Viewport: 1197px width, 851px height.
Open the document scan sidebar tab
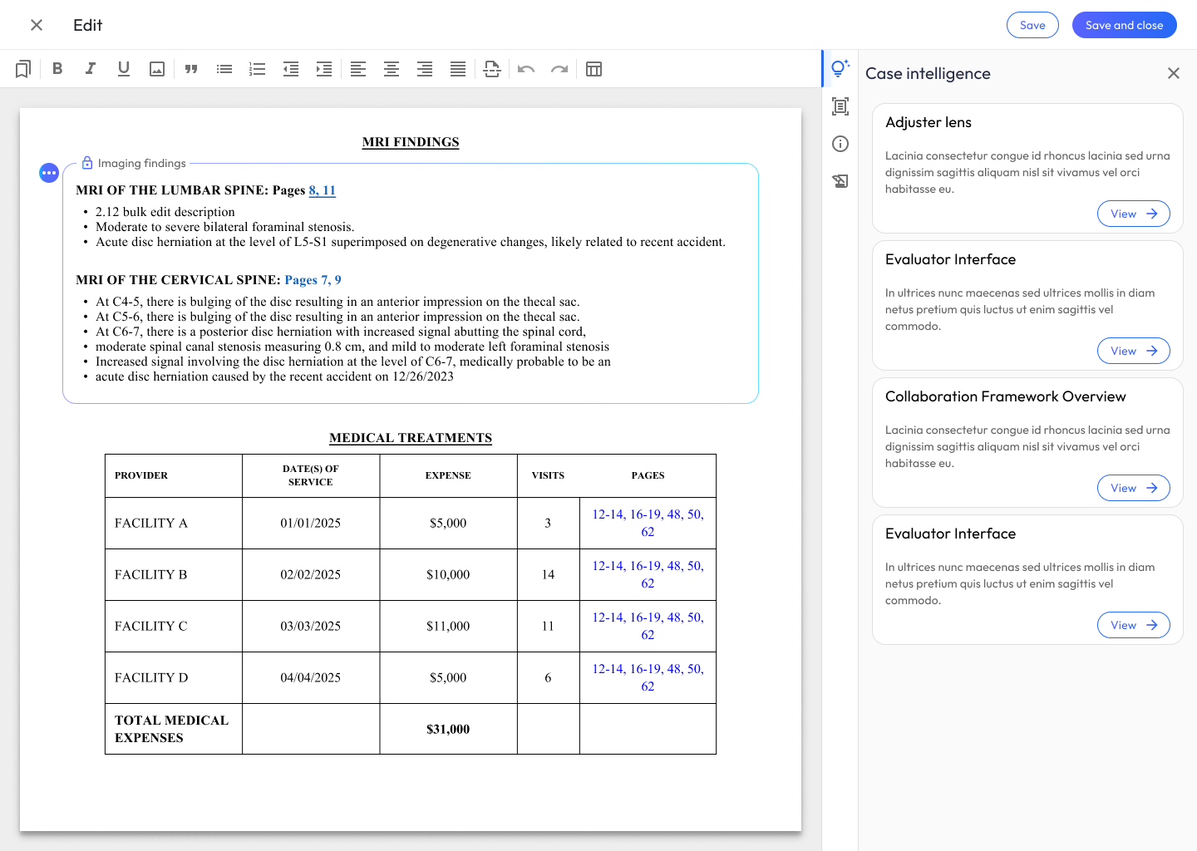pos(840,106)
